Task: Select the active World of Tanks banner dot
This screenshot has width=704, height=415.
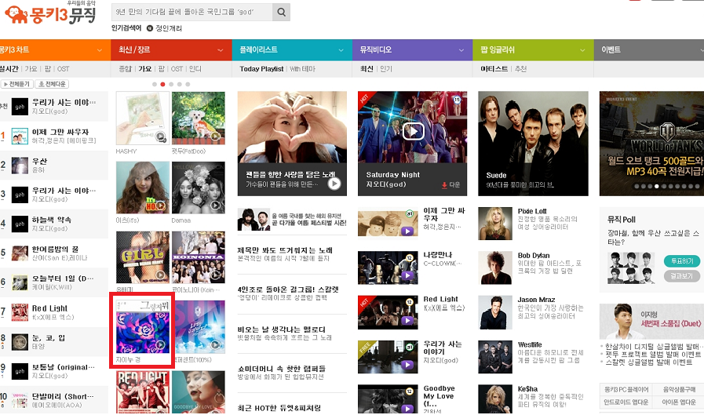Action: click(656, 186)
